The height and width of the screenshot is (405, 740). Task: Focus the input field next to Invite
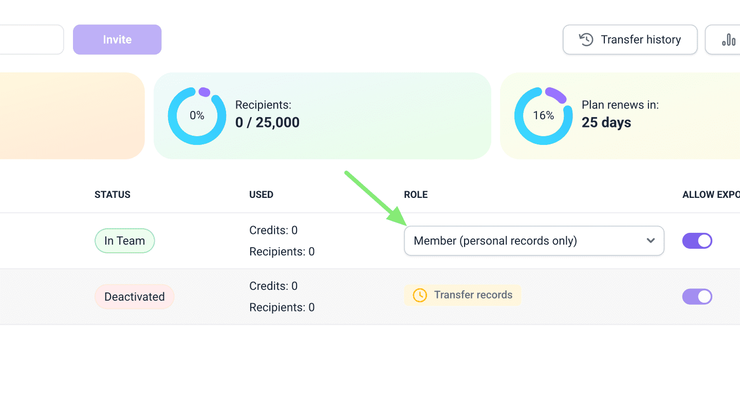[31, 40]
